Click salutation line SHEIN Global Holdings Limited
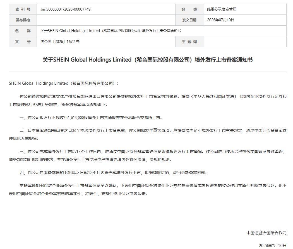This screenshot has width=293, height=249. (x=64, y=83)
